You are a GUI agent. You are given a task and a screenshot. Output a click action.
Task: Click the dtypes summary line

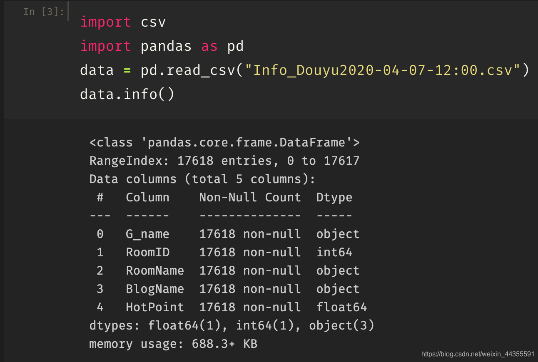click(232, 326)
